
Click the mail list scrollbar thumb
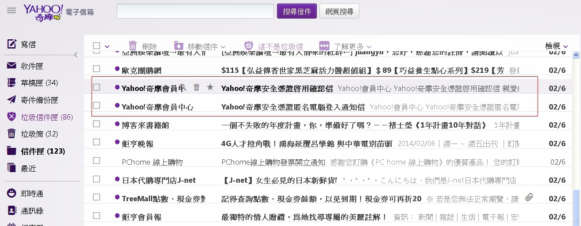pyautogui.click(x=576, y=207)
